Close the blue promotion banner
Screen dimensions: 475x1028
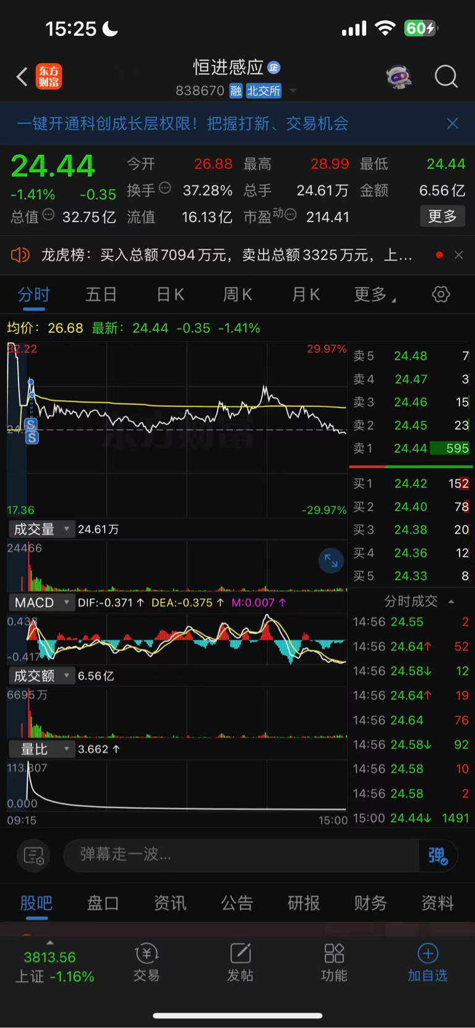pyautogui.click(x=453, y=123)
